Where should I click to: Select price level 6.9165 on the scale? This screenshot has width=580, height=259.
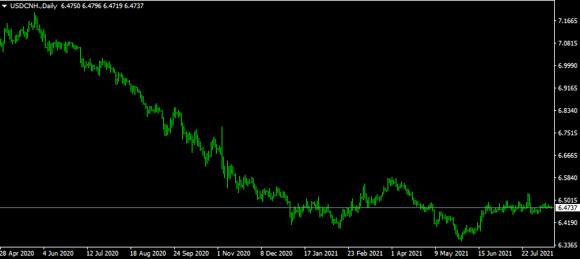click(x=568, y=88)
